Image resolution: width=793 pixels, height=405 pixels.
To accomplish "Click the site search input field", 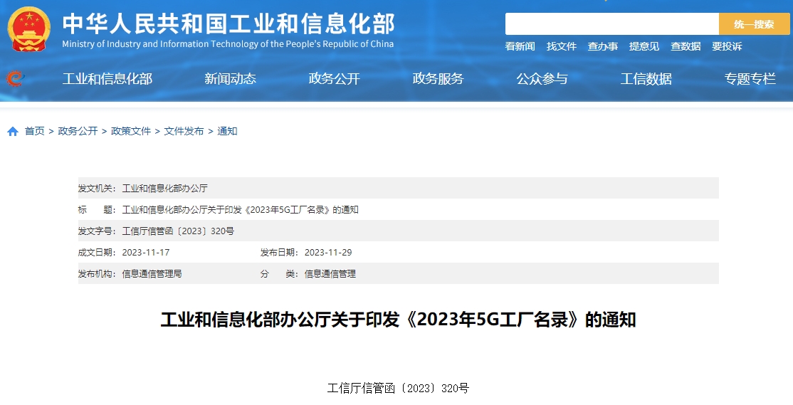I will (612, 23).
